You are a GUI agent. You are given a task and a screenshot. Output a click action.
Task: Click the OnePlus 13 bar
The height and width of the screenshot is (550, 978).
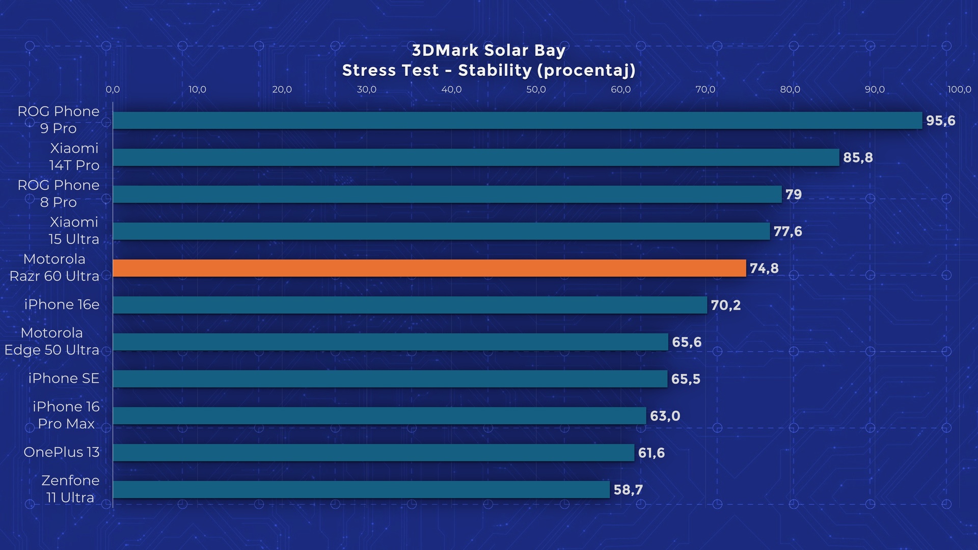click(373, 453)
